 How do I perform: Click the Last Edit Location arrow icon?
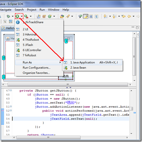124,16
